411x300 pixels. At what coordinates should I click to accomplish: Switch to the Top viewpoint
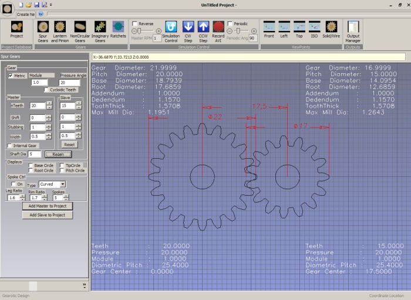299,29
